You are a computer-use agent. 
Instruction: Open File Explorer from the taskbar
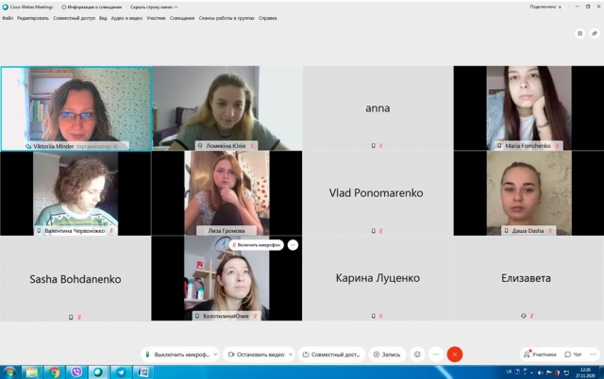click(x=31, y=372)
